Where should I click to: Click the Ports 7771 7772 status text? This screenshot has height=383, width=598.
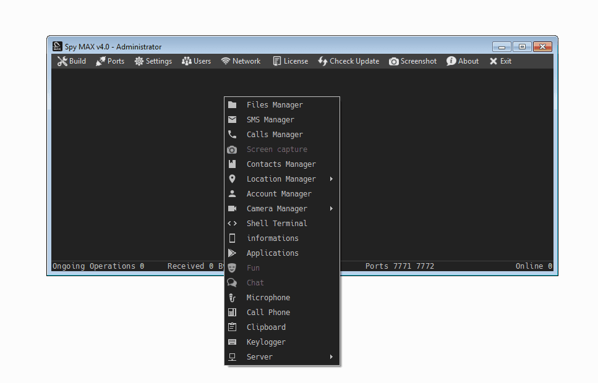pos(399,266)
